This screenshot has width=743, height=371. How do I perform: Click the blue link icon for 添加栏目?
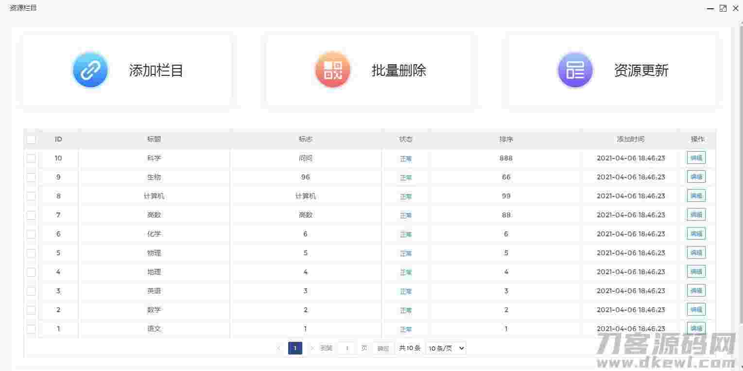(90, 71)
